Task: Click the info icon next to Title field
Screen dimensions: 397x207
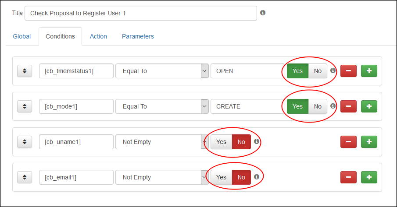Action: tap(263, 13)
